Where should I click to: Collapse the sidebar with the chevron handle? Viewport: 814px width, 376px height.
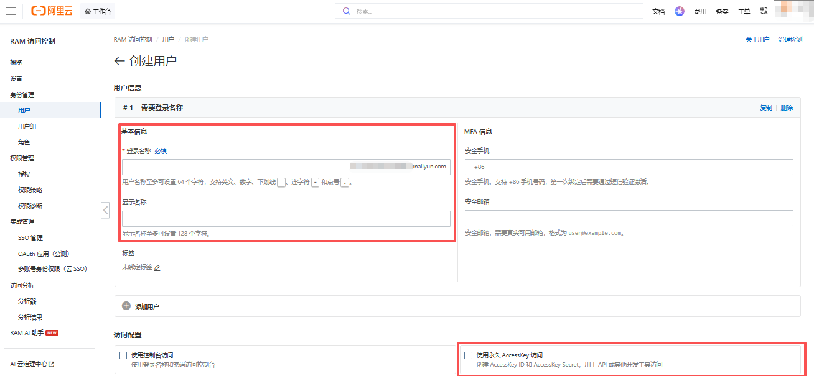click(x=105, y=210)
